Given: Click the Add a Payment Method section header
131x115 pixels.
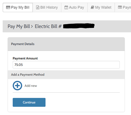Looking at the screenshot, I should pos(66,75).
